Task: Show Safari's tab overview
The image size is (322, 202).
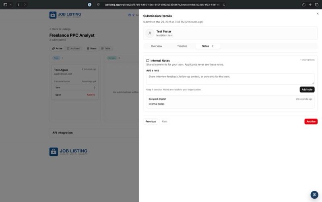Action: 316,4
